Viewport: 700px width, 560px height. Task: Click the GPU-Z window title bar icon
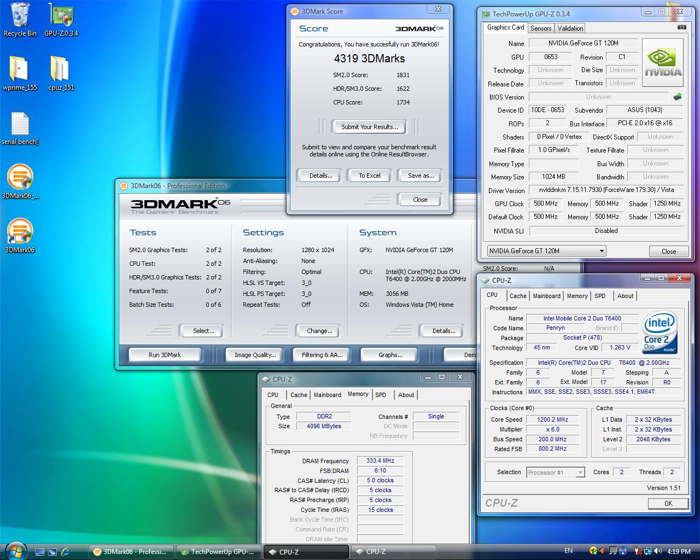[x=485, y=14]
